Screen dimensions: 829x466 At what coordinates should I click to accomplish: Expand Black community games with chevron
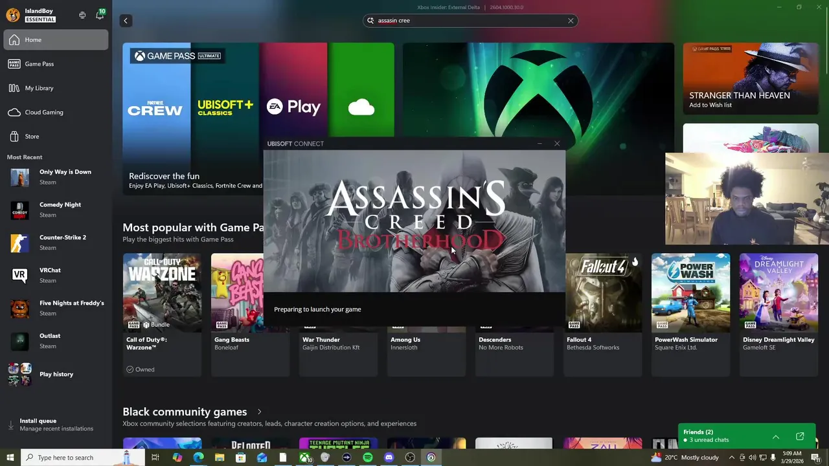[260, 412]
